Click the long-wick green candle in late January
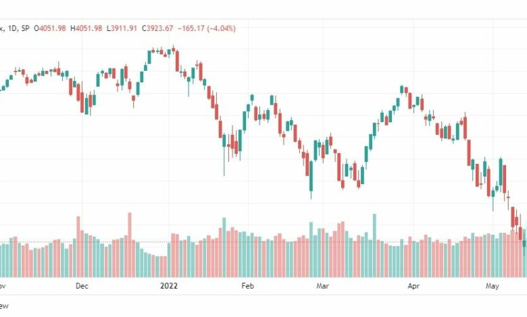This screenshot has height=317, width=527. (x=224, y=154)
